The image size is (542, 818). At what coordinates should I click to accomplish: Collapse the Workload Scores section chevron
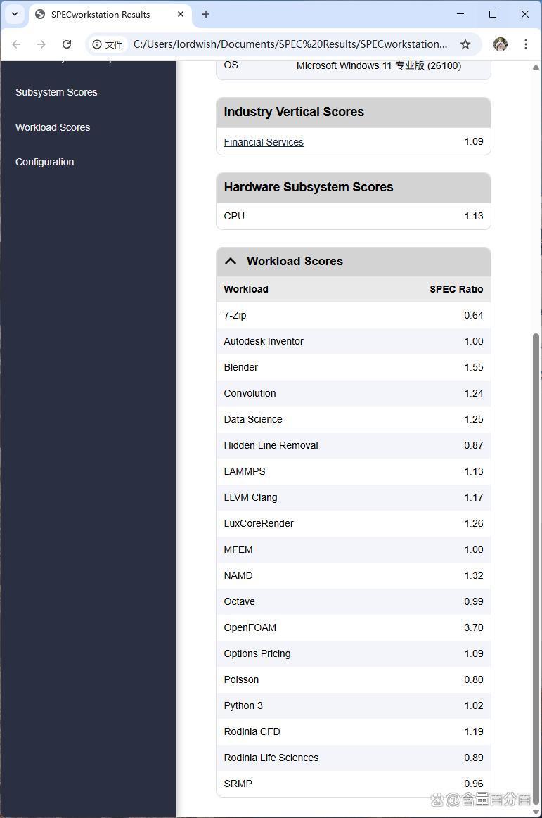pos(231,261)
